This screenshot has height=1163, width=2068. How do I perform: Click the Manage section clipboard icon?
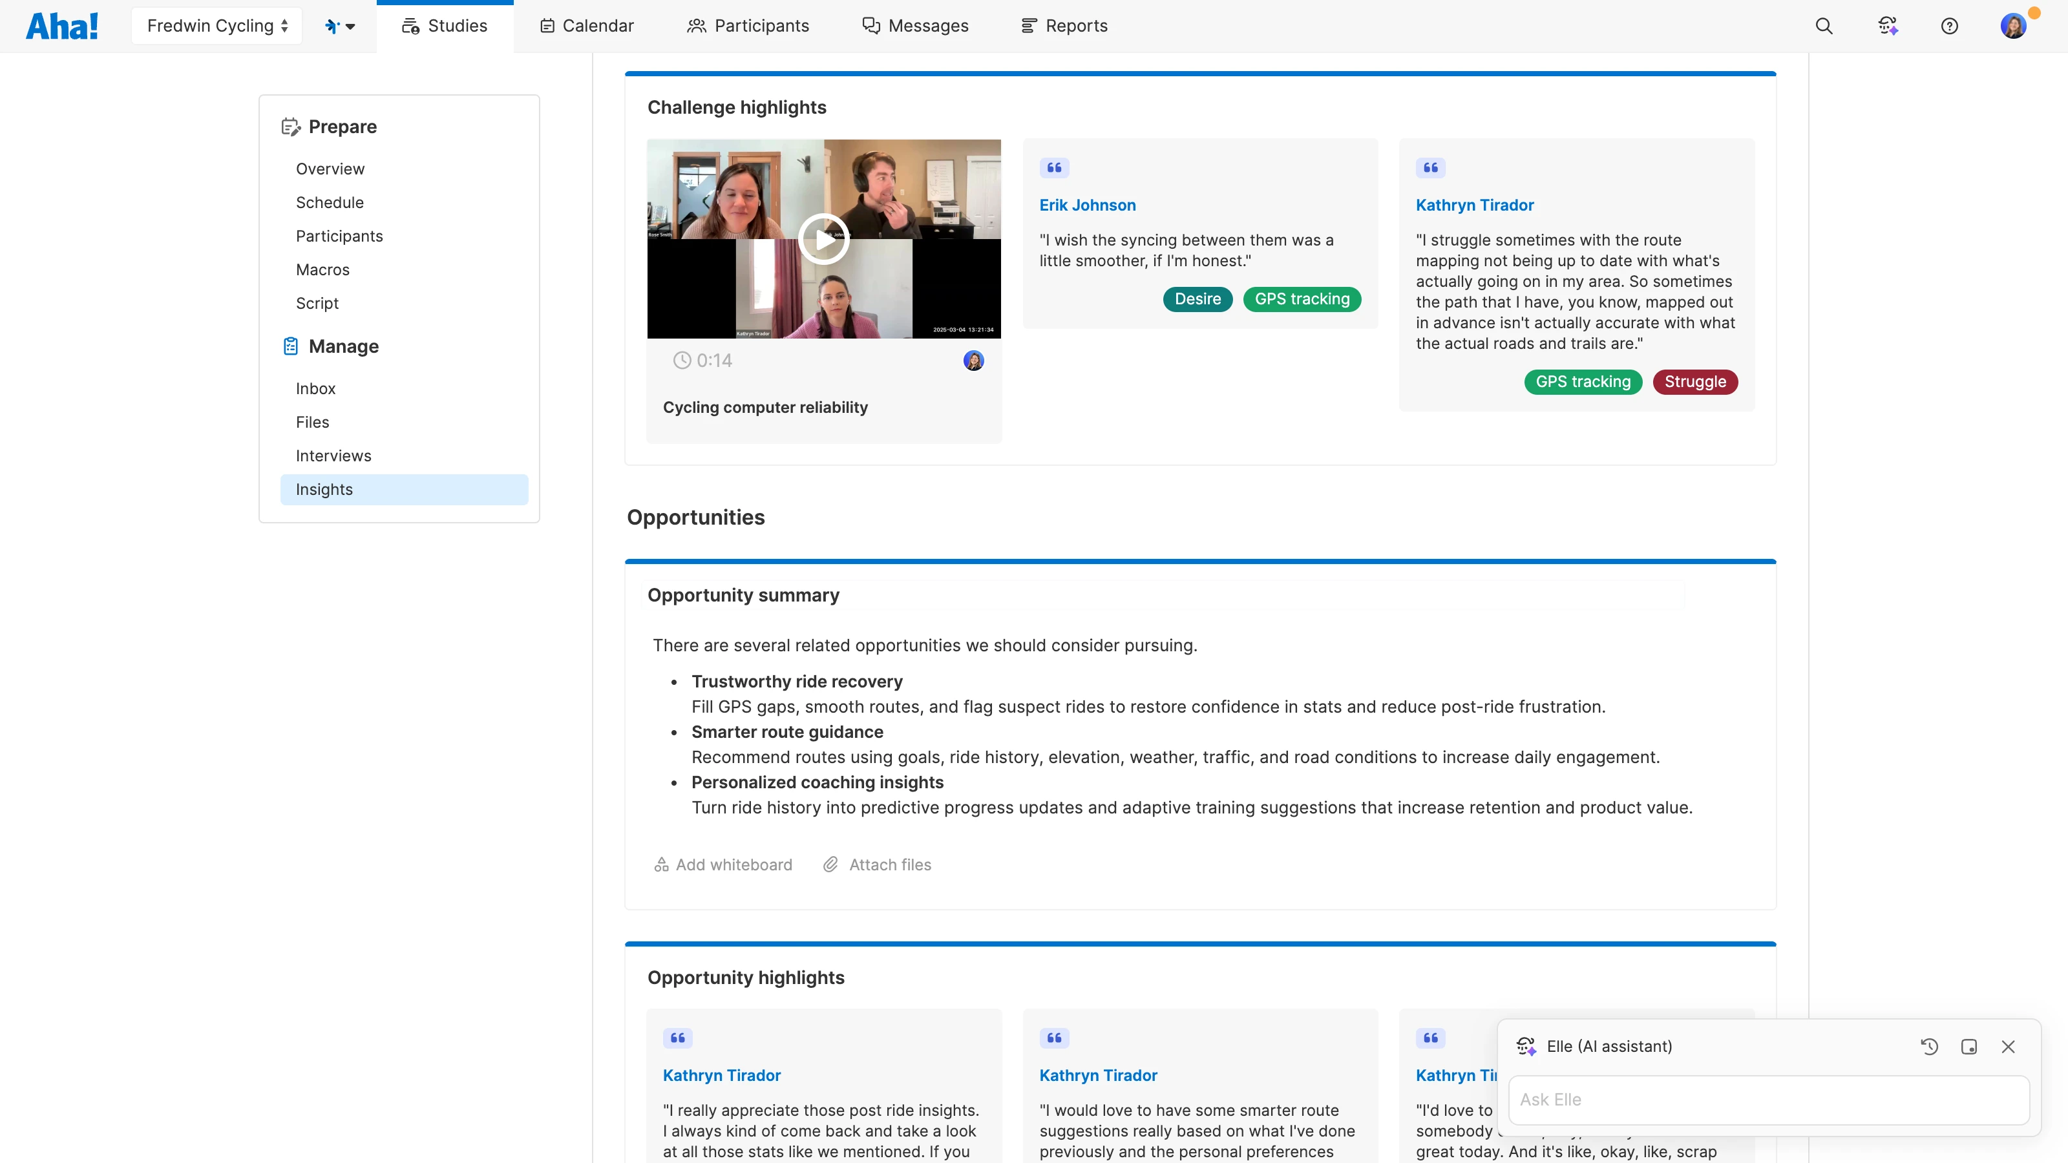291,346
